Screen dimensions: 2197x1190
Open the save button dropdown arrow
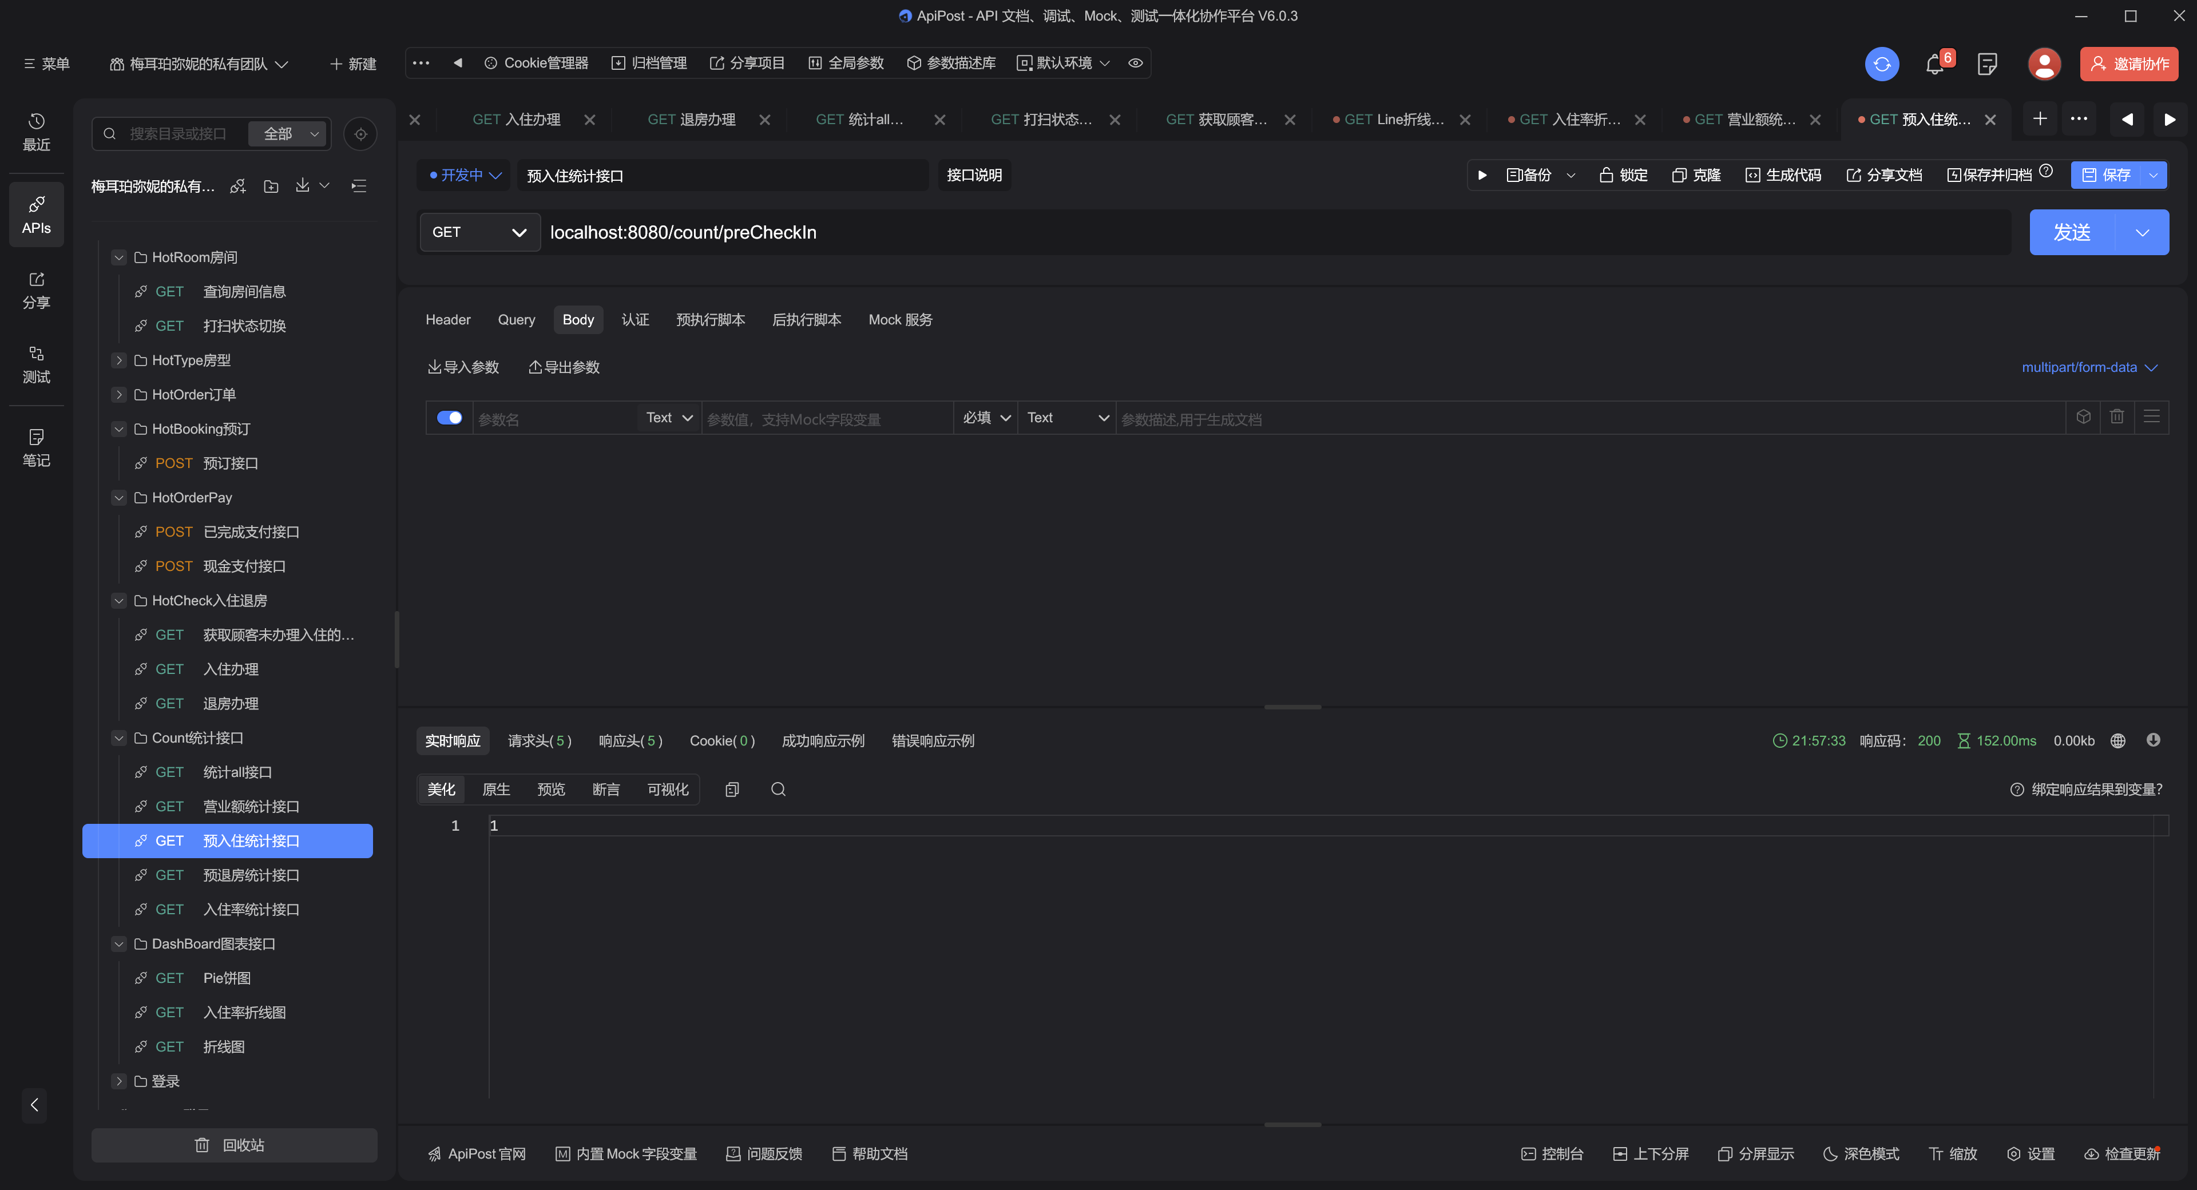(x=2154, y=175)
